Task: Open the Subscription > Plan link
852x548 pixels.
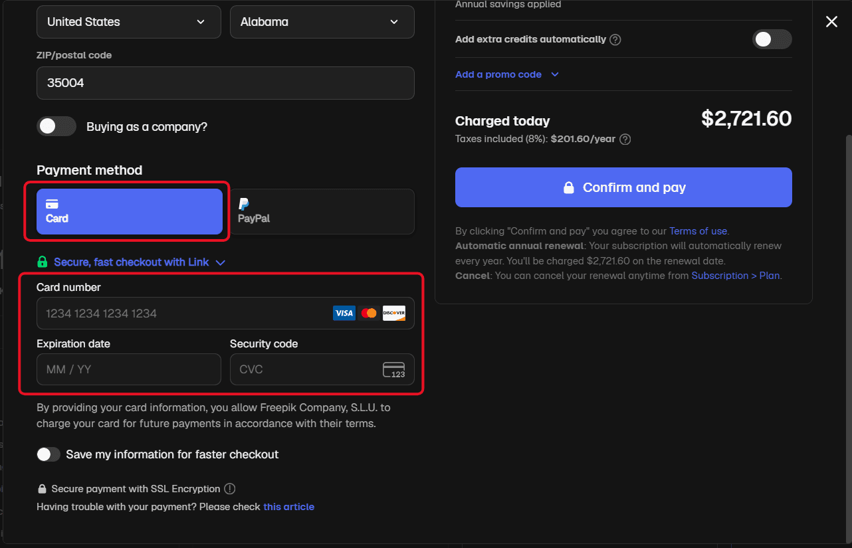Action: coord(736,276)
